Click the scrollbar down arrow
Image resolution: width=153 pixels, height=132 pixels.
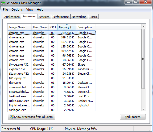143,109
